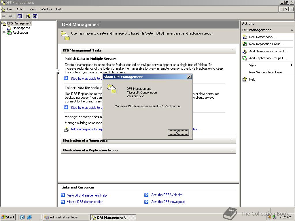Click New Replication Group... action text
Screen dimensions: 295x221
(266, 44)
